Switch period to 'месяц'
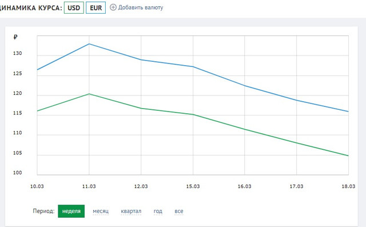The width and height of the screenshot is (366, 227). [101, 211]
